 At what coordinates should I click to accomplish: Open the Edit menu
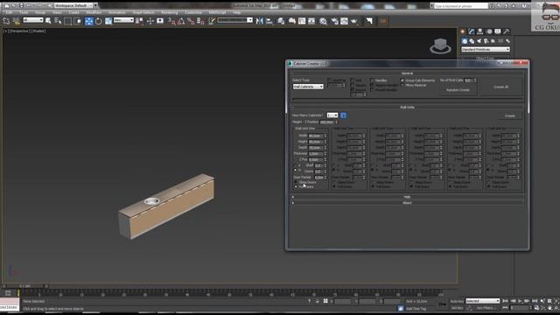(9, 12)
